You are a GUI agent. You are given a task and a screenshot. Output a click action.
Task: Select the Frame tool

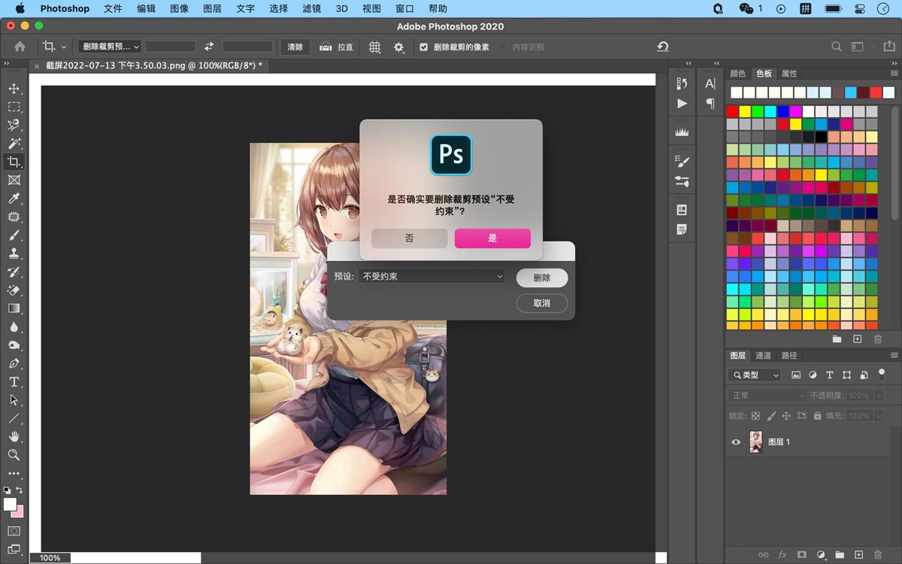(14, 180)
